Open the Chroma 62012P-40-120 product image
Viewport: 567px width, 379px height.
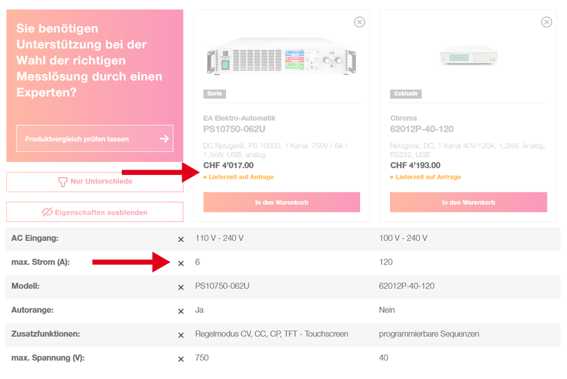[469, 56]
